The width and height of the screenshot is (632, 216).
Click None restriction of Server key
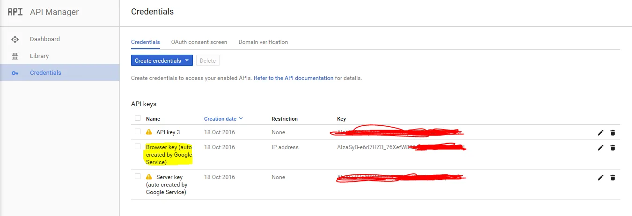278,177
